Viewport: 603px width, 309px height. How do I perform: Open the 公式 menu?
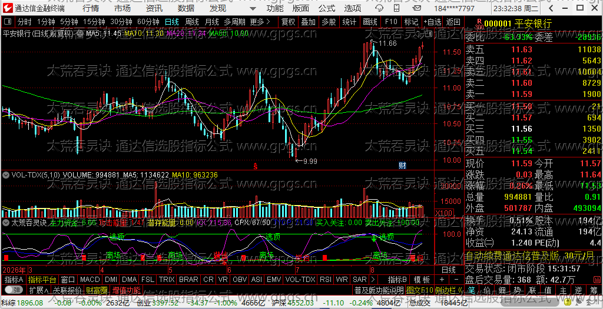tap(327, 8)
